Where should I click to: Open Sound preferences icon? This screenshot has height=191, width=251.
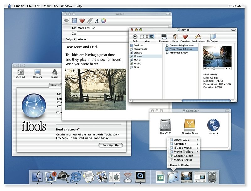tap(54, 74)
